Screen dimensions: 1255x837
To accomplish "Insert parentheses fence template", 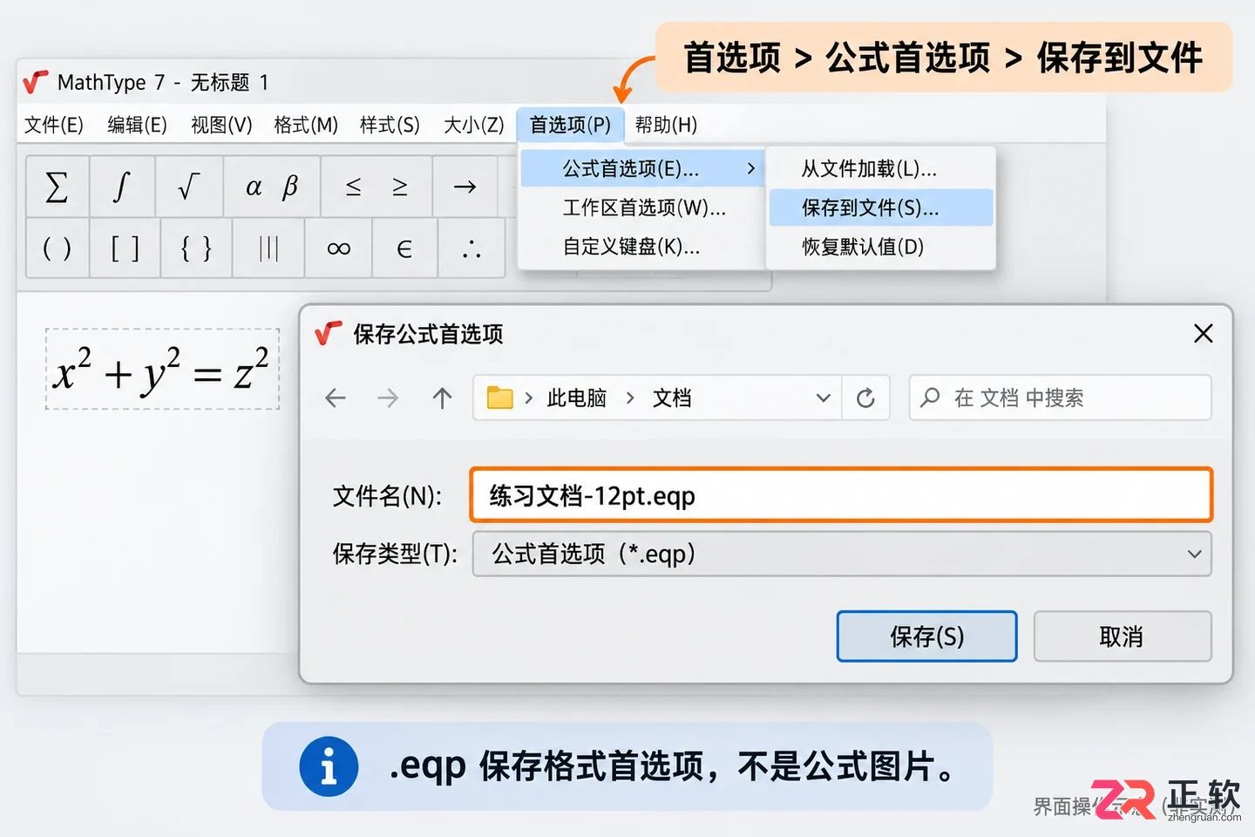I will [58, 248].
